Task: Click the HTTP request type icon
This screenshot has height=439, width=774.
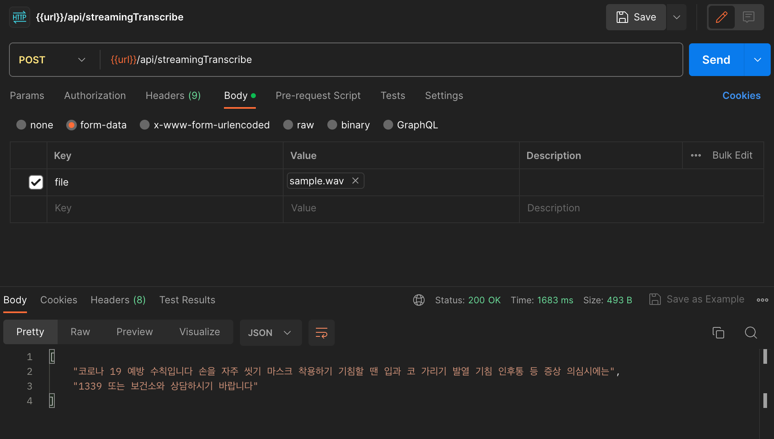Action: point(20,17)
